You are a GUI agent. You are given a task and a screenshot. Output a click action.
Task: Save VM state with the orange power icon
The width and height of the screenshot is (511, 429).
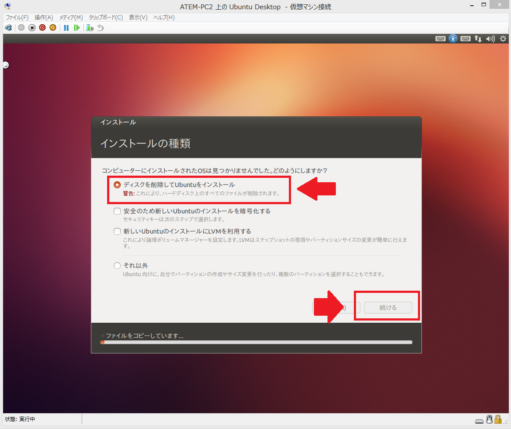[x=53, y=28]
